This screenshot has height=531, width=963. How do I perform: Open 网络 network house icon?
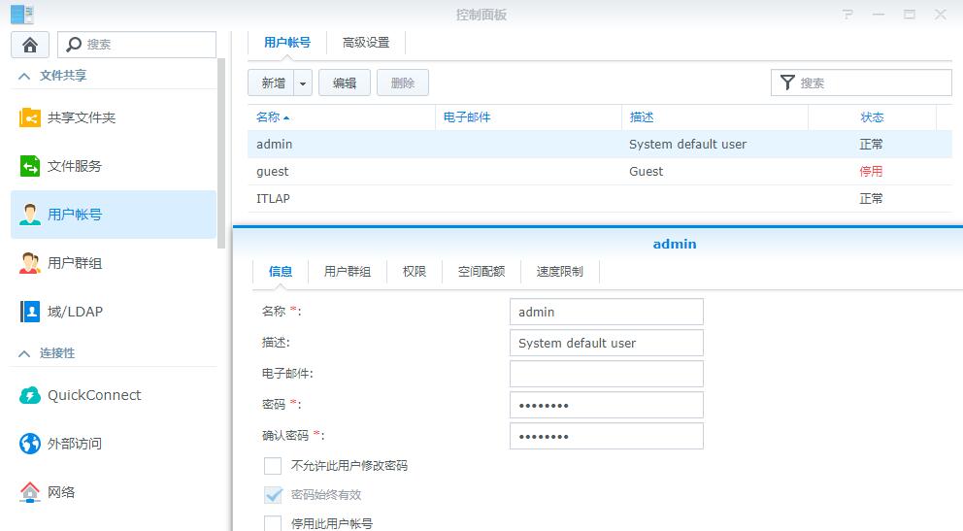click(x=30, y=492)
